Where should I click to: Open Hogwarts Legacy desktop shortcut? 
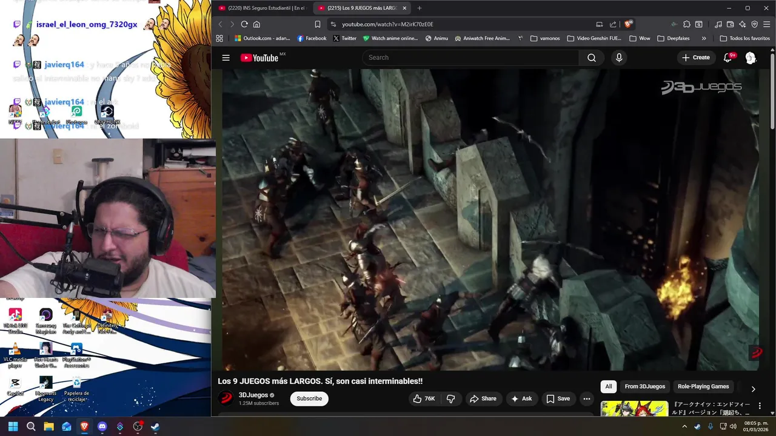pyautogui.click(x=46, y=389)
